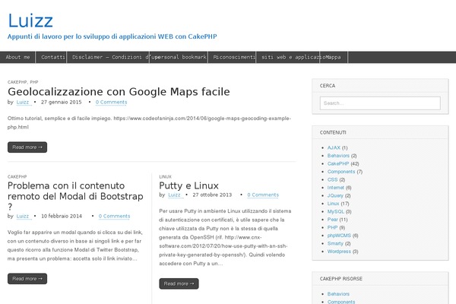
Task: Open author Luizz on the 27 gennaio 2015 post
Action: 23,102
